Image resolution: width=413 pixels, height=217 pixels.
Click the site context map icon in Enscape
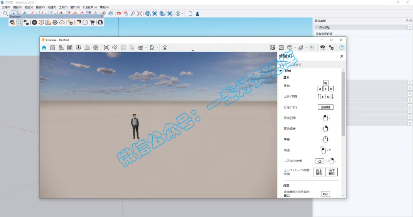pyautogui.click(x=272, y=48)
